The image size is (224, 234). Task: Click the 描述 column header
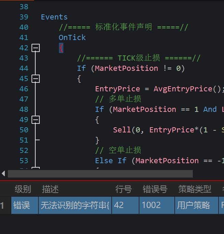point(50,189)
